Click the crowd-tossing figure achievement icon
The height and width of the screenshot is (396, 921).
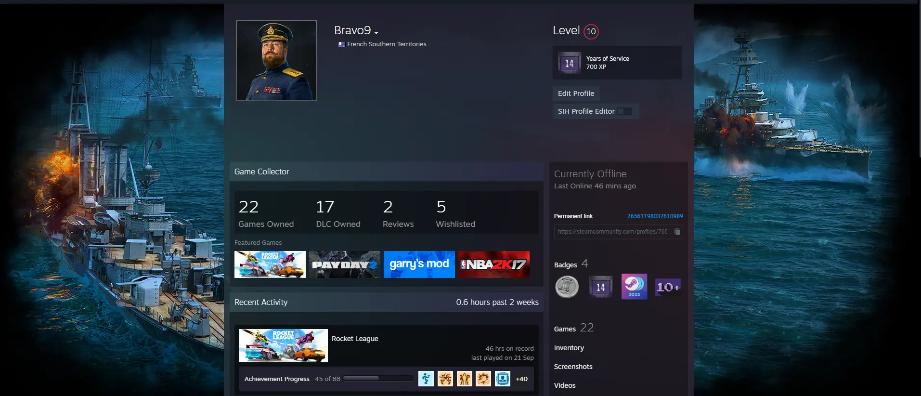tap(445, 379)
